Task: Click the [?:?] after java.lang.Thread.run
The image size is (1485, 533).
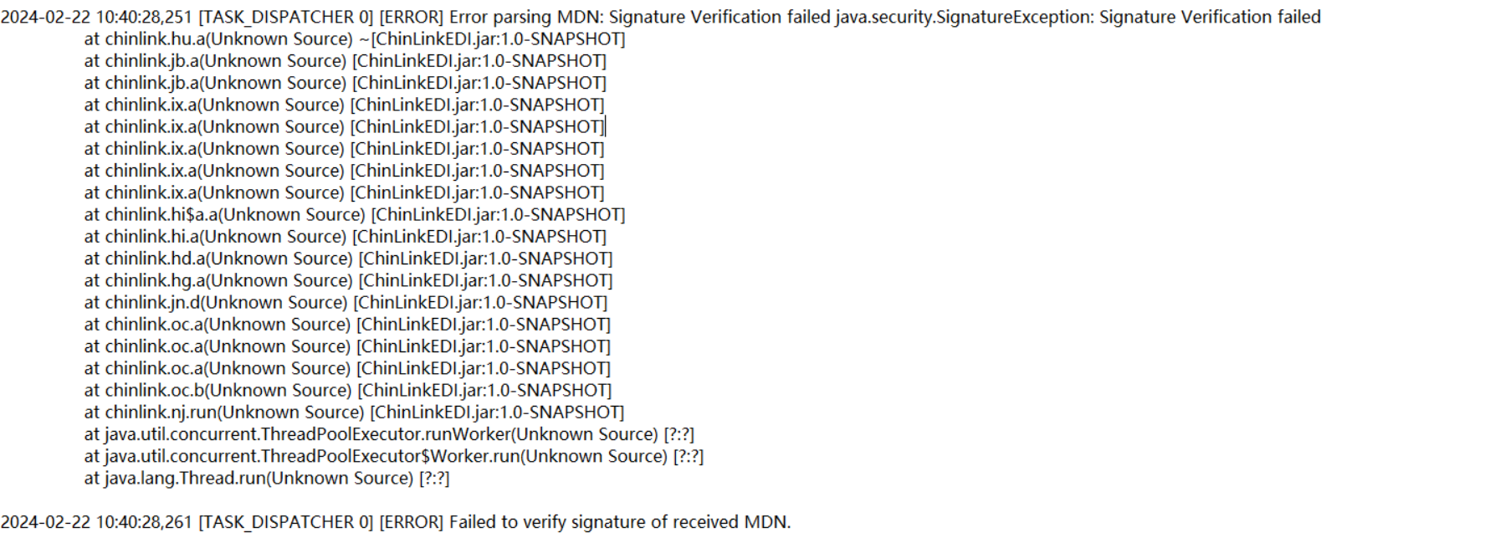Action: pos(434,479)
